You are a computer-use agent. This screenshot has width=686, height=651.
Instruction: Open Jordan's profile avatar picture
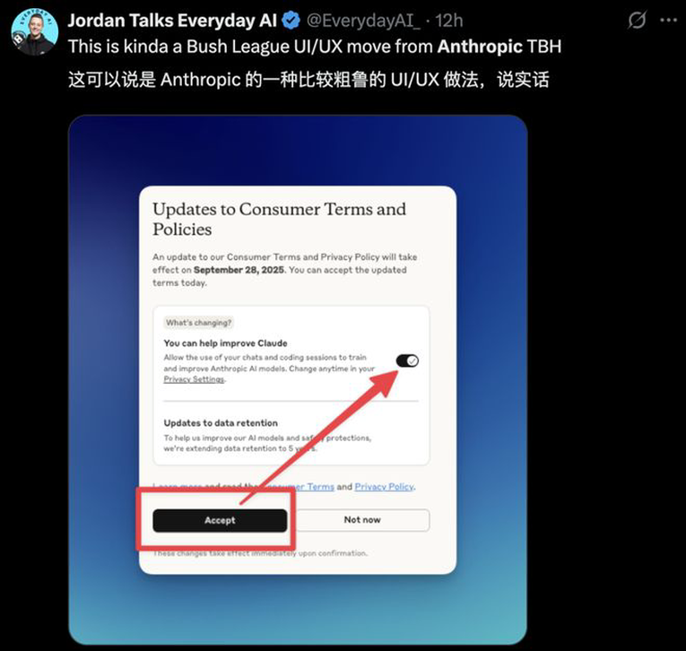click(35, 32)
